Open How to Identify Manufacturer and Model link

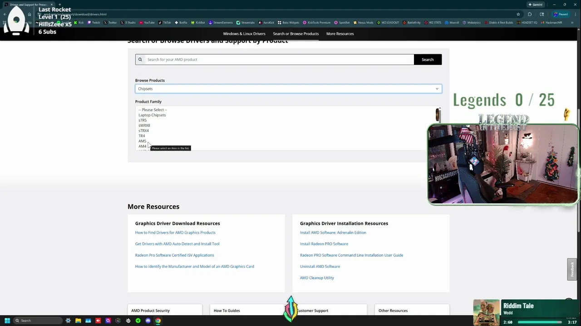195,266
